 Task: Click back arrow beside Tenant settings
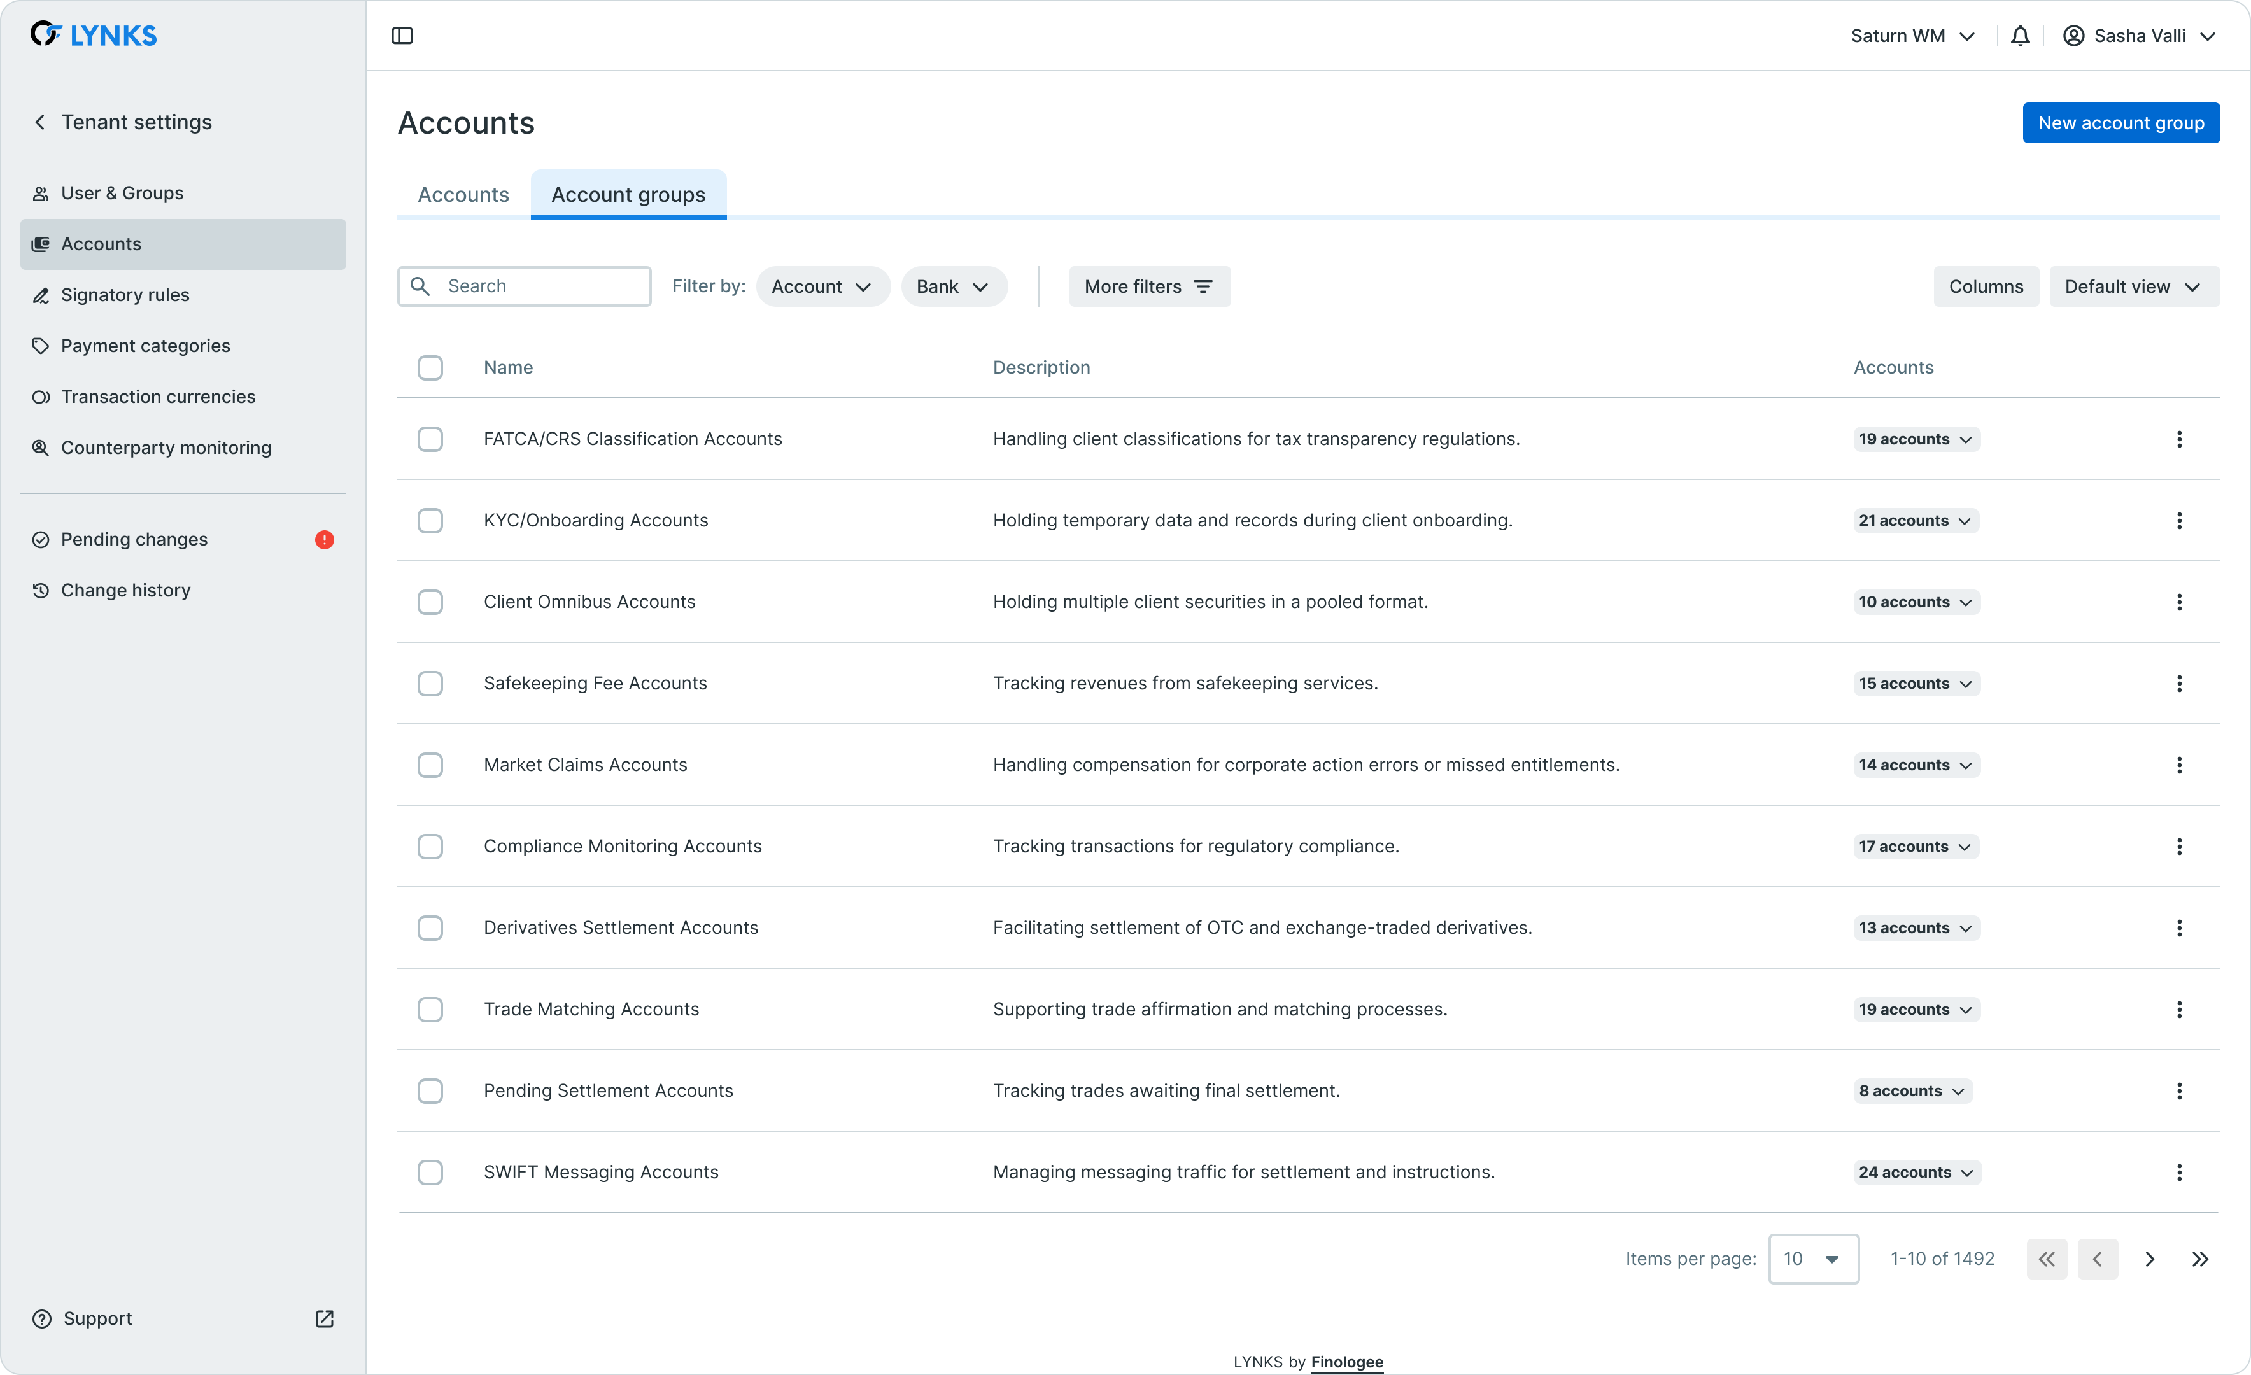coord(40,122)
